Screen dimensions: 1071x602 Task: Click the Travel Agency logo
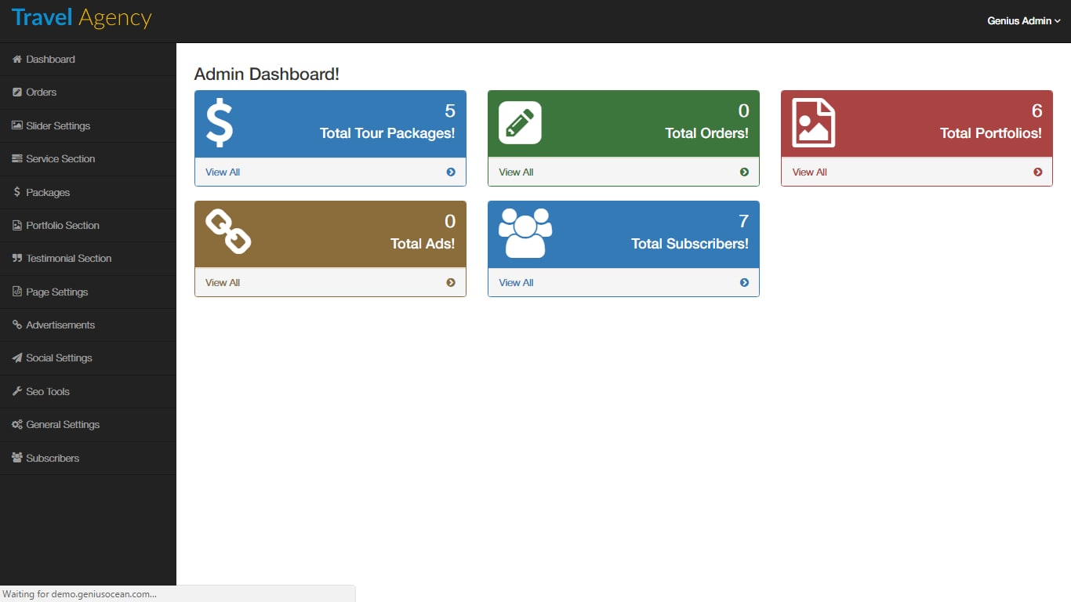(x=81, y=17)
